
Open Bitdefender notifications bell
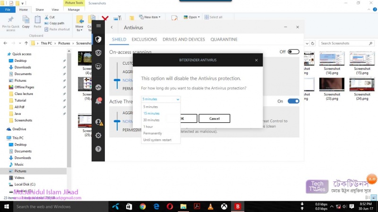tap(98, 101)
